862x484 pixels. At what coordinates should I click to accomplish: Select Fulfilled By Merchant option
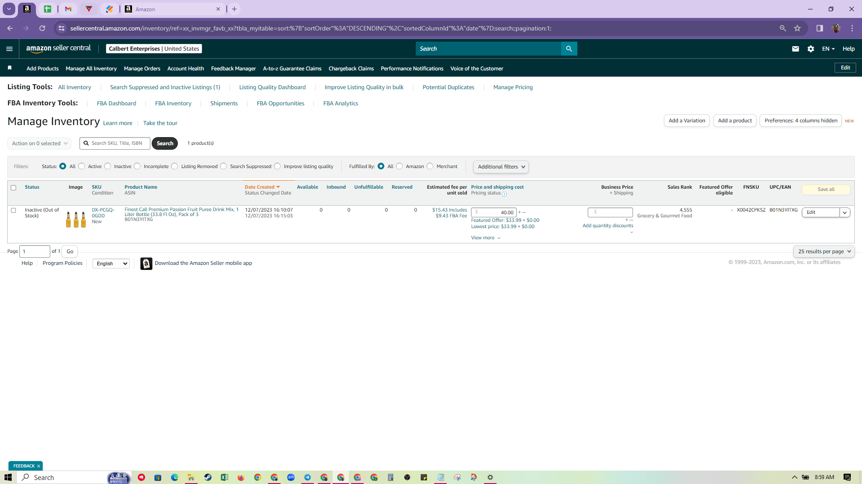click(430, 166)
